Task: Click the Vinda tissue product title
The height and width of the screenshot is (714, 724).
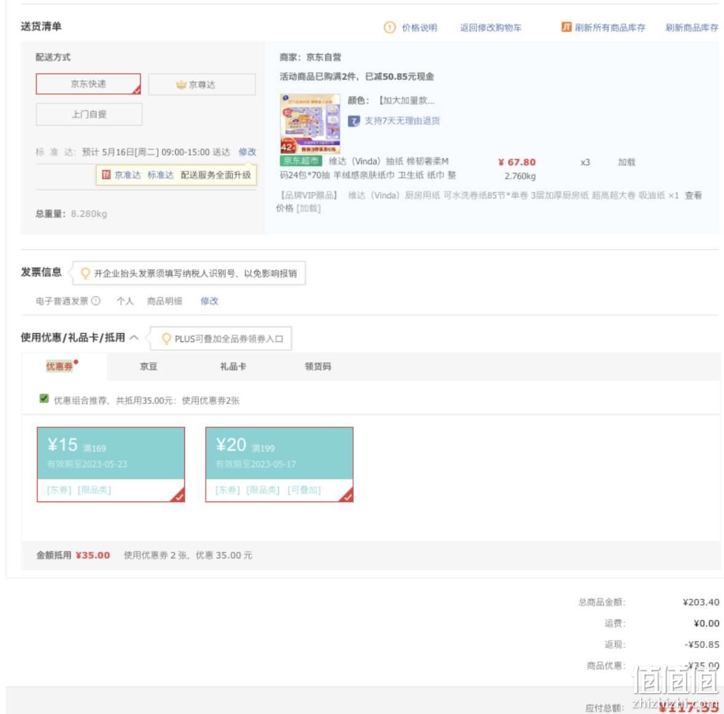Action: point(368,168)
